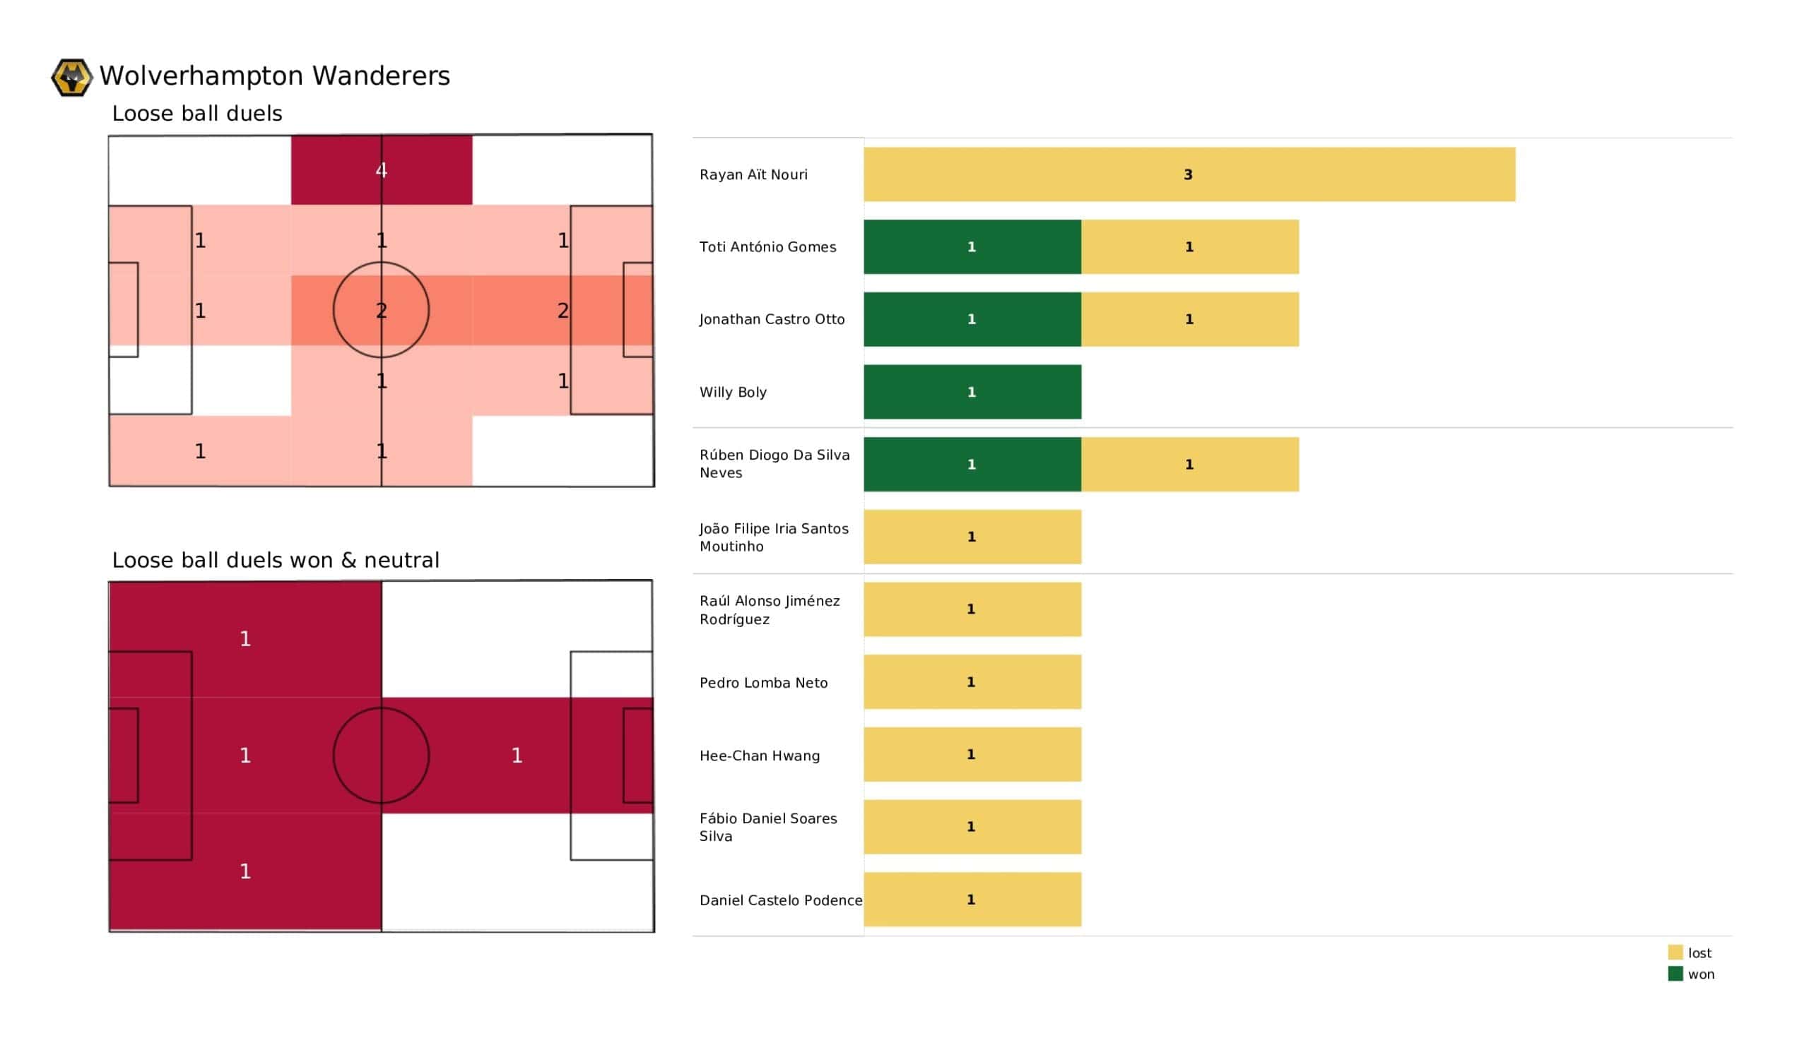Screen dimensions: 1809x1062
Task: Click the 'Loose ball duels won & neutral' heading
Action: tap(275, 560)
